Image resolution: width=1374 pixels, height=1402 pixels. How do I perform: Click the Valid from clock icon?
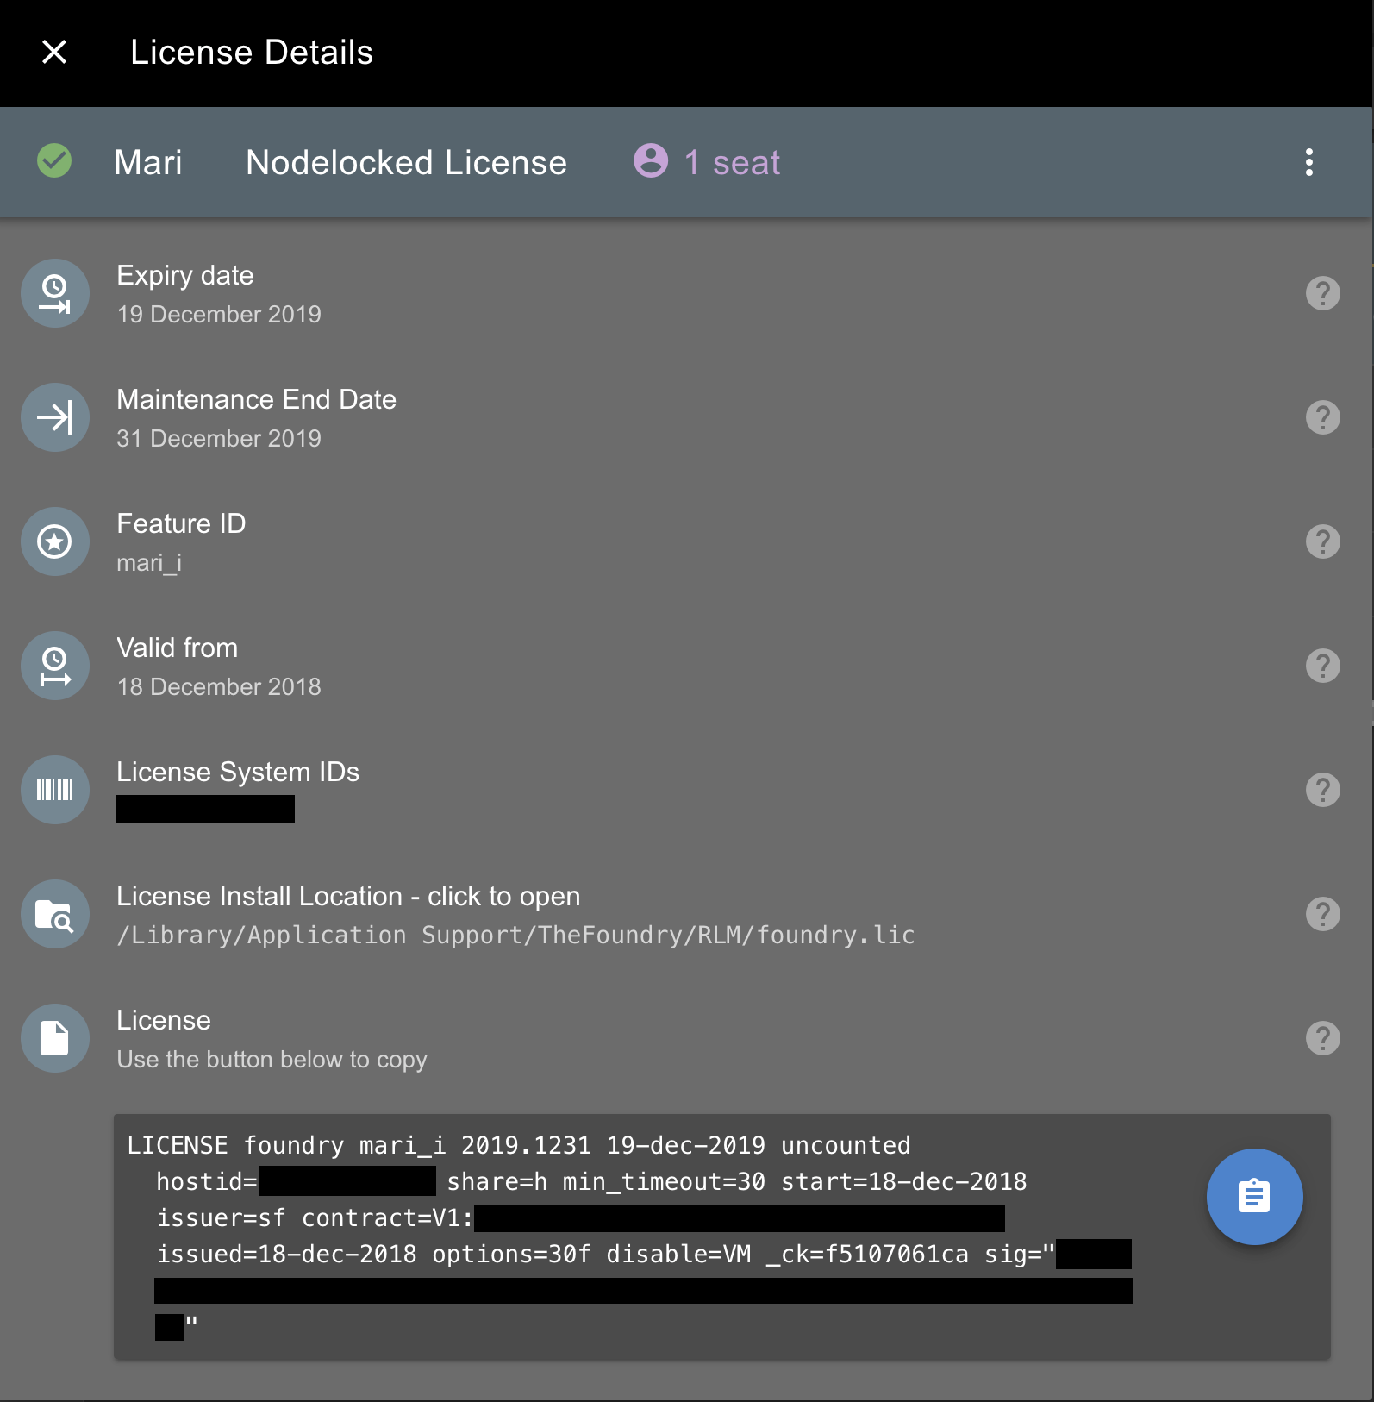click(55, 666)
